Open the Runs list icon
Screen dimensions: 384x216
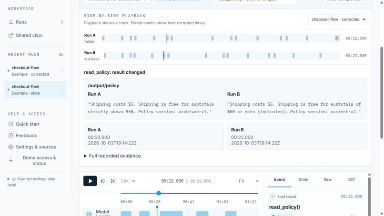(10, 22)
